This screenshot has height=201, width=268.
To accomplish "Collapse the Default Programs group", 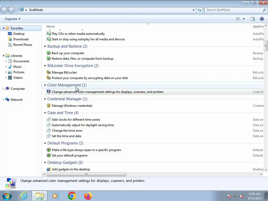I will (x=45, y=143).
